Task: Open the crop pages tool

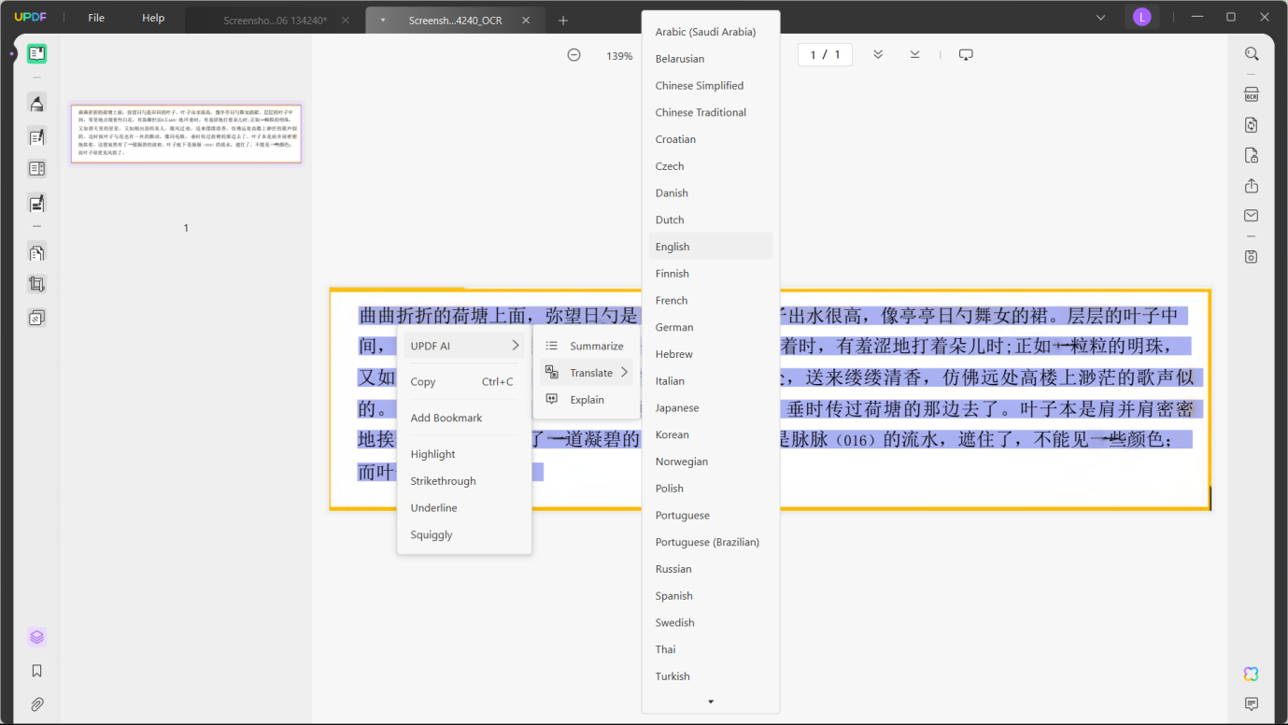Action: (x=36, y=284)
